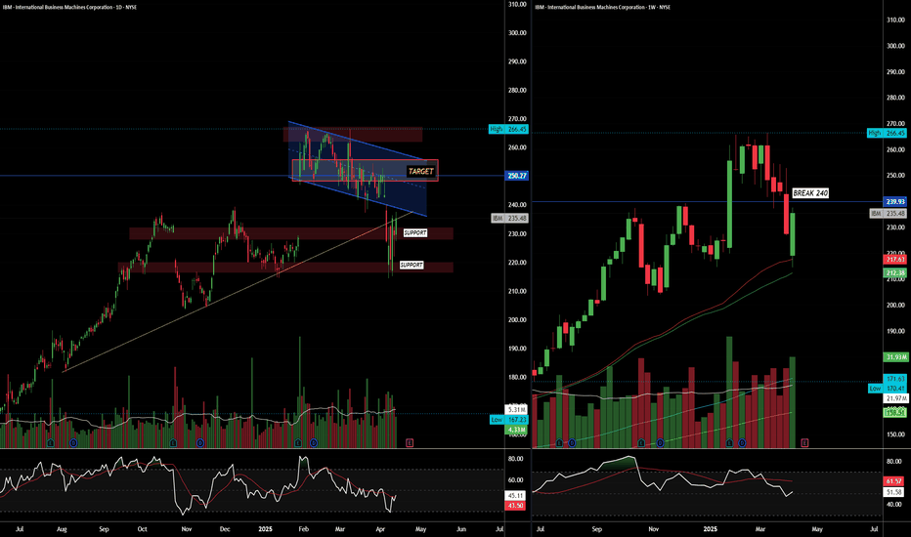Open the upcoming red earnings marker on weekly chart
The height and width of the screenshot is (537, 911).
tap(804, 443)
